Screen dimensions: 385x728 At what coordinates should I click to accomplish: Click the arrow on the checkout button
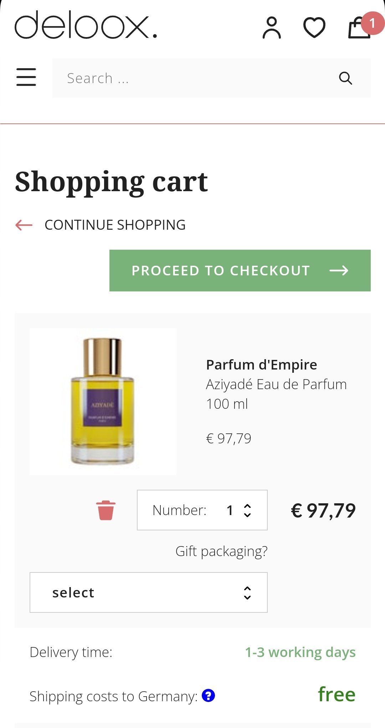point(339,270)
